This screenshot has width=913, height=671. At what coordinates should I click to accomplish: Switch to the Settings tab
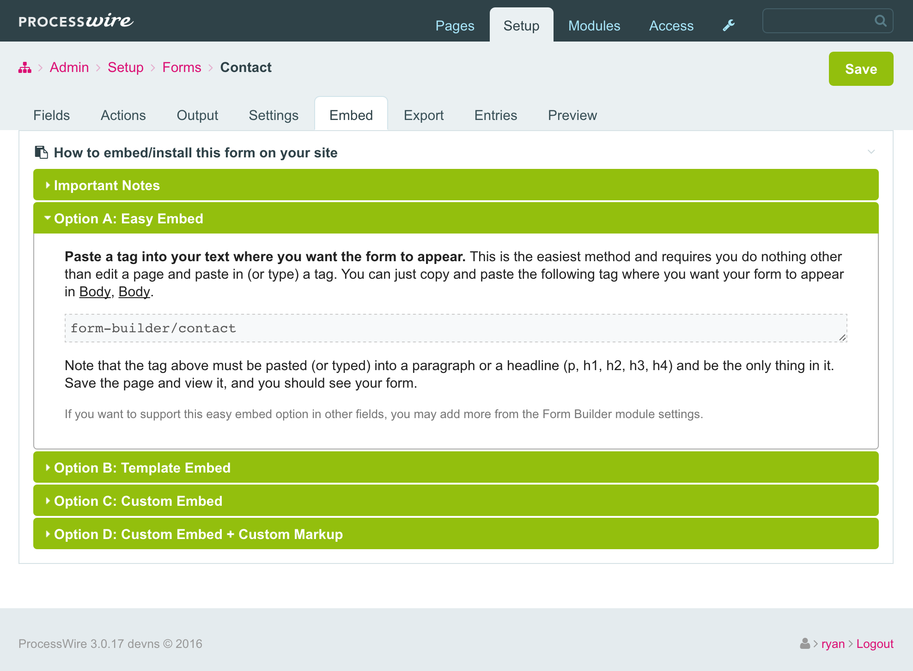pos(274,115)
